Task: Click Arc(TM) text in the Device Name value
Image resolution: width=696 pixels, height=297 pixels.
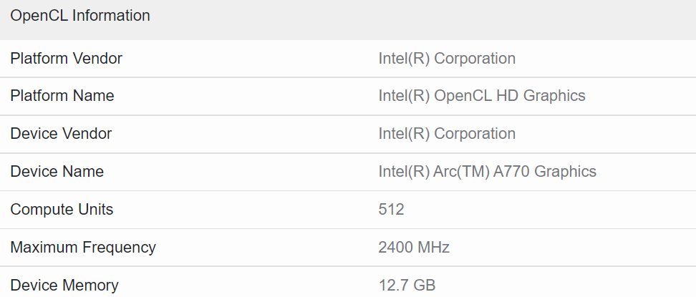Action: [x=462, y=172]
